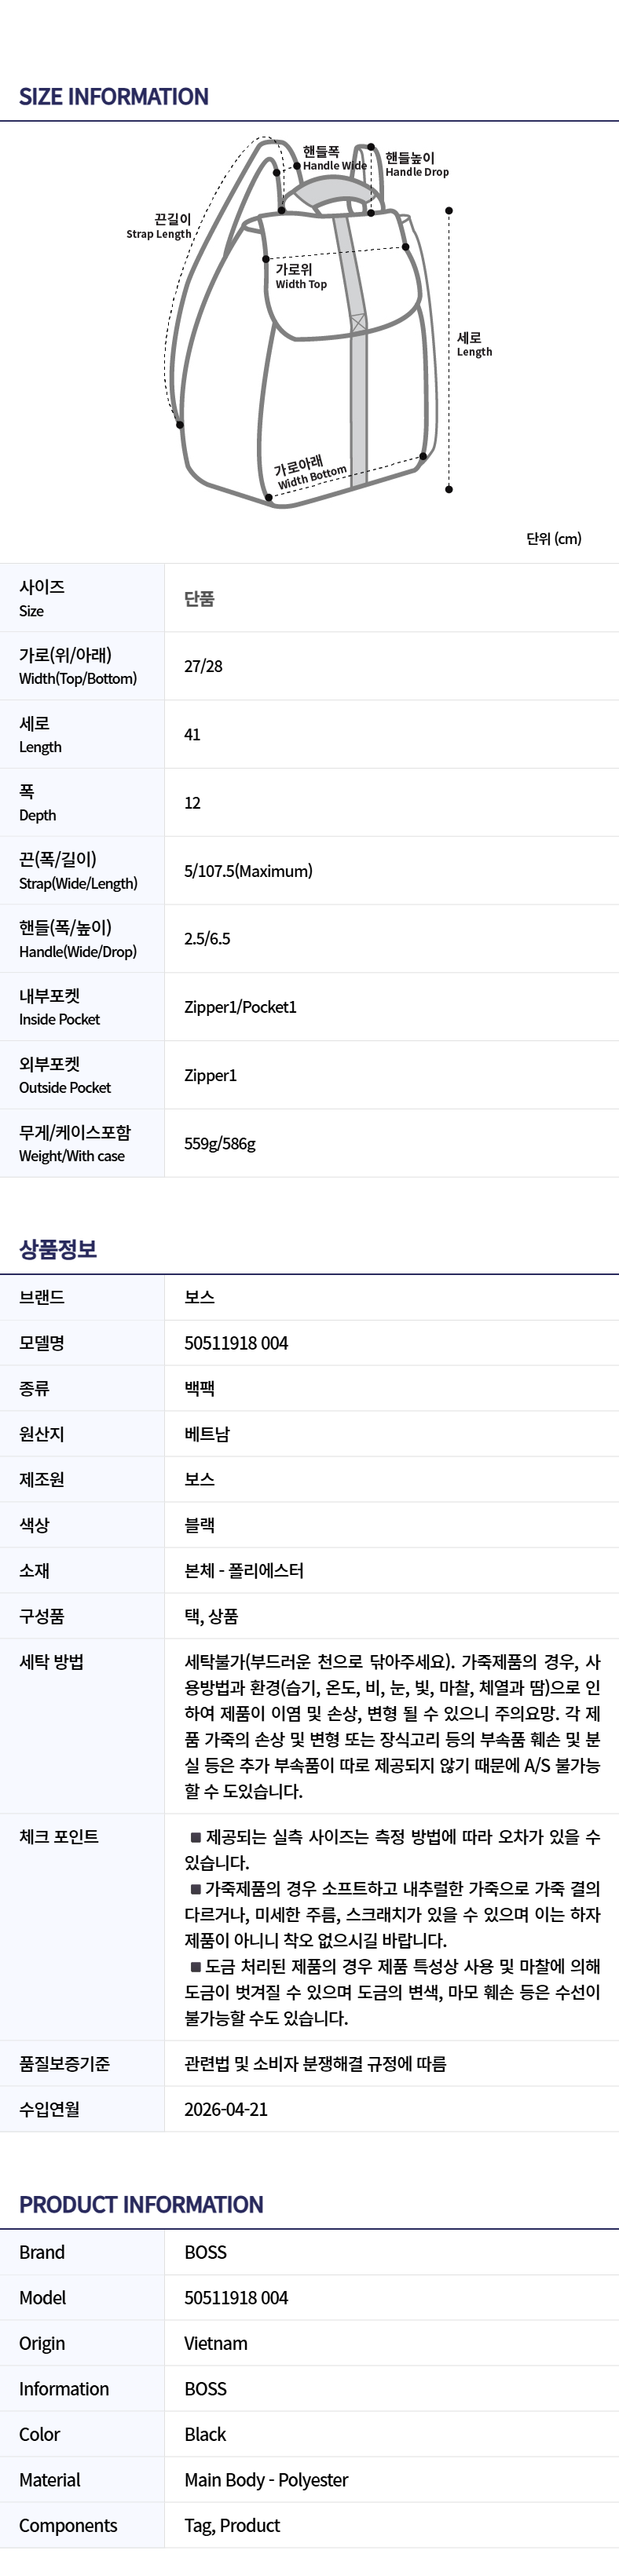Image resolution: width=619 pixels, height=2576 pixels.
Task: Click the 베트남 origin value
Action: click(x=207, y=1434)
